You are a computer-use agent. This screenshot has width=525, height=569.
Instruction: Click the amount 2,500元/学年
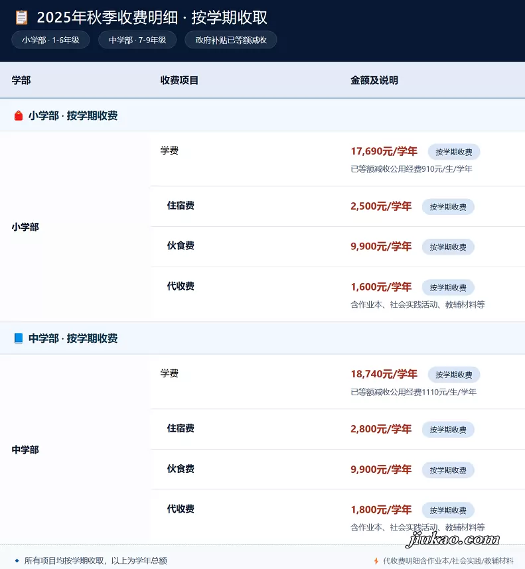(381, 206)
